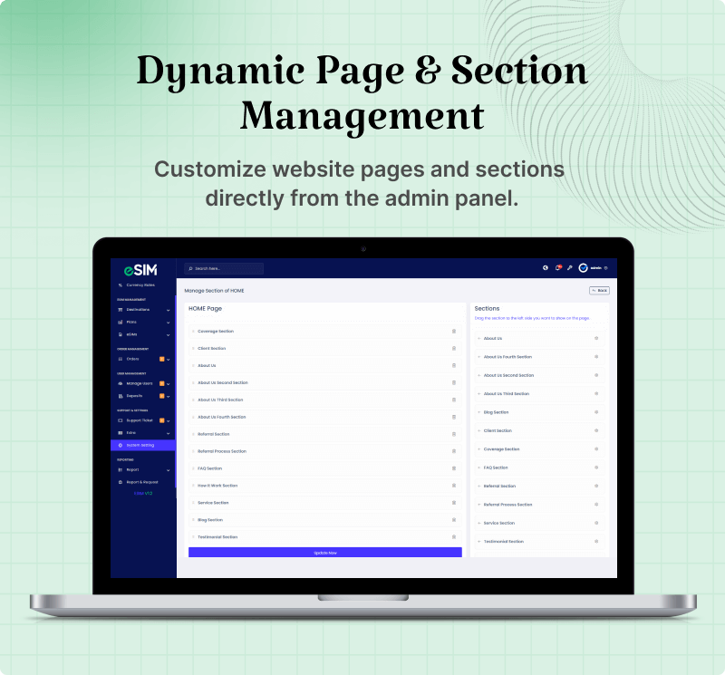Open Report & Request menu item
Screen dimensions: 725x675
[x=141, y=482]
